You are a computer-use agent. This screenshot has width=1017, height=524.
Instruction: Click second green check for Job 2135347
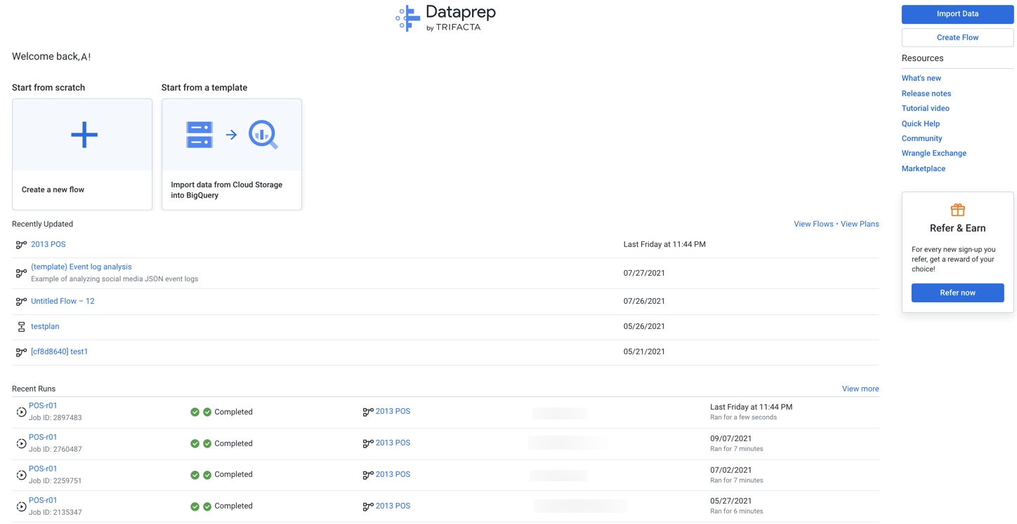point(207,506)
